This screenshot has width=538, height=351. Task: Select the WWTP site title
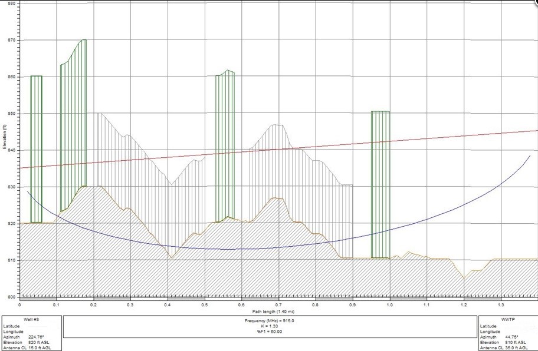click(x=507, y=320)
